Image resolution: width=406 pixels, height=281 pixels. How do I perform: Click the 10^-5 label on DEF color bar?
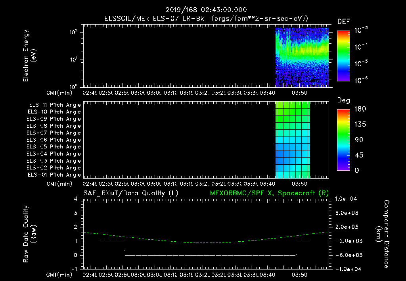click(361, 63)
